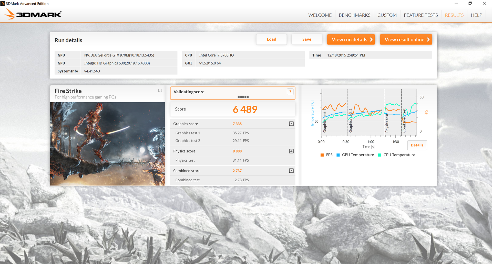
Task: Click the Fire Strike title text
Action: (x=68, y=91)
